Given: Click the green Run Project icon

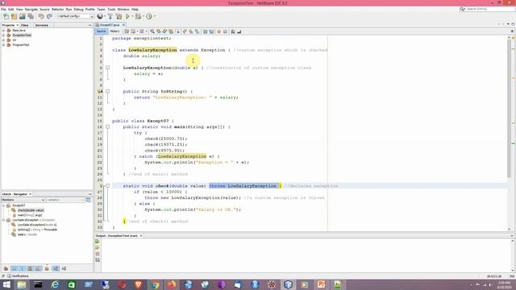Looking at the screenshot, I should (127, 16).
